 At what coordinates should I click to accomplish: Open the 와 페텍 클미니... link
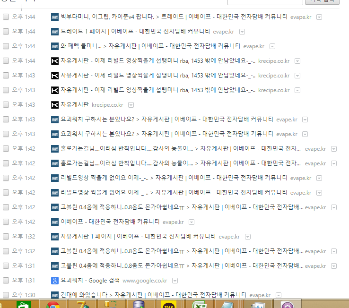click(150, 46)
